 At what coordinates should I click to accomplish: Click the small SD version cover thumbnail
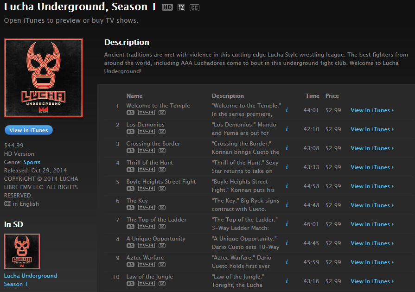pos(22,251)
